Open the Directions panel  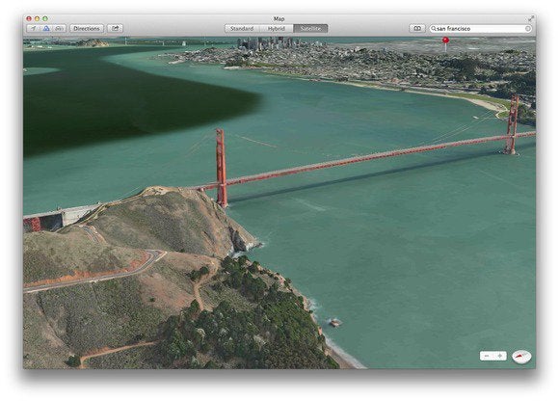(x=87, y=29)
